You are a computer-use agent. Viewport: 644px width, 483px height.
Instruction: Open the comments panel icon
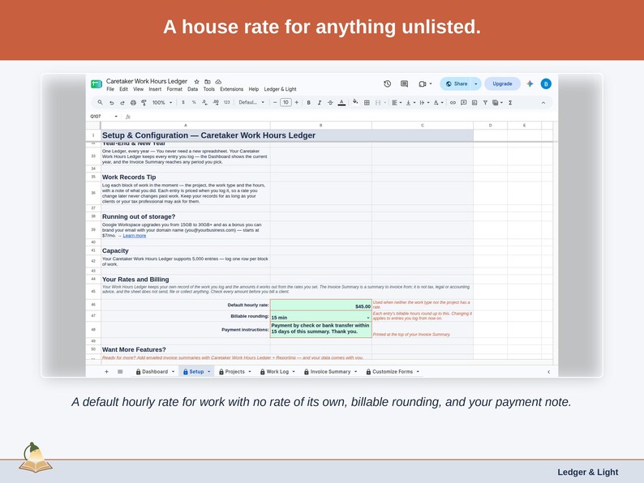[404, 83]
